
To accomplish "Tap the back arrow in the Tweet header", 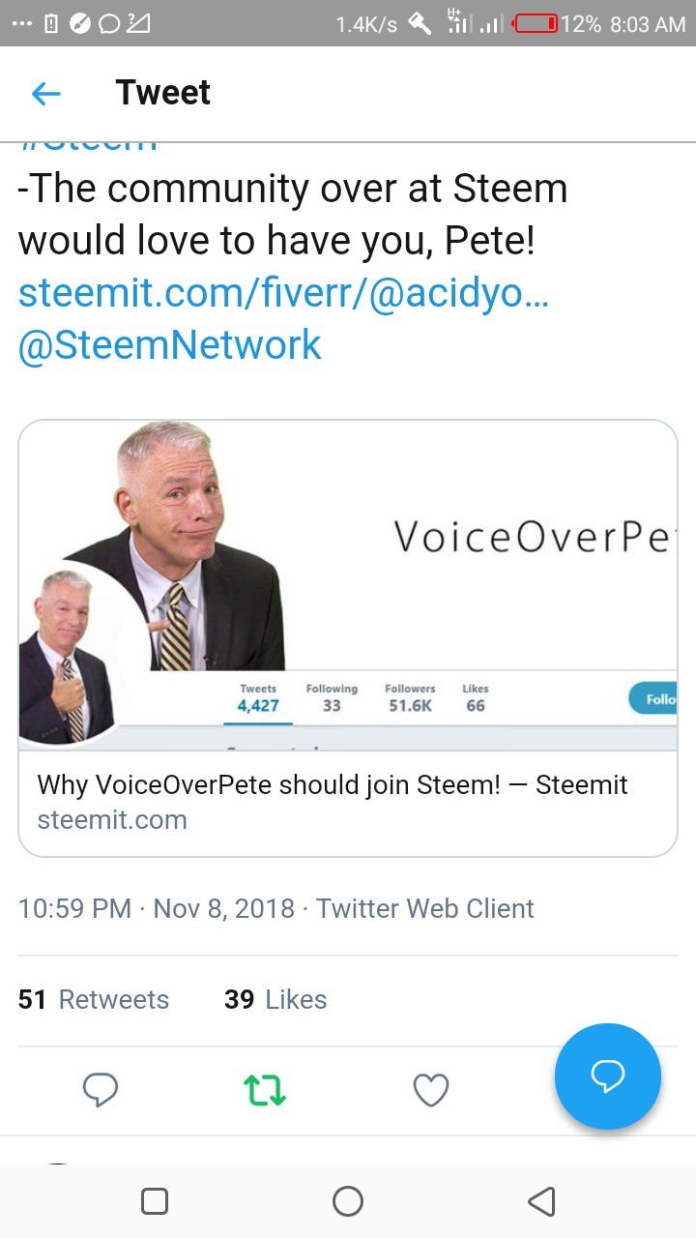I will pyautogui.click(x=45, y=94).
